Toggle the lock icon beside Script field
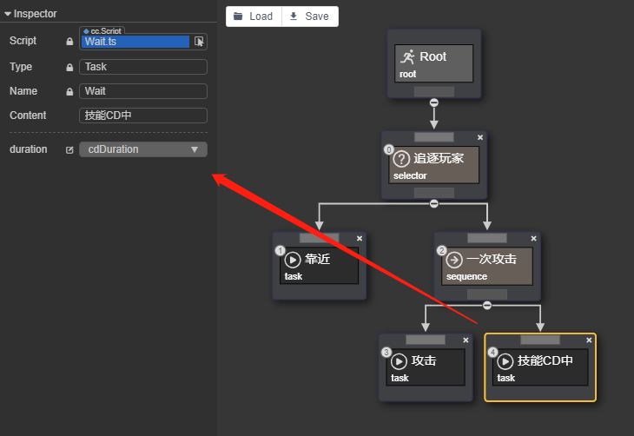 pos(69,42)
